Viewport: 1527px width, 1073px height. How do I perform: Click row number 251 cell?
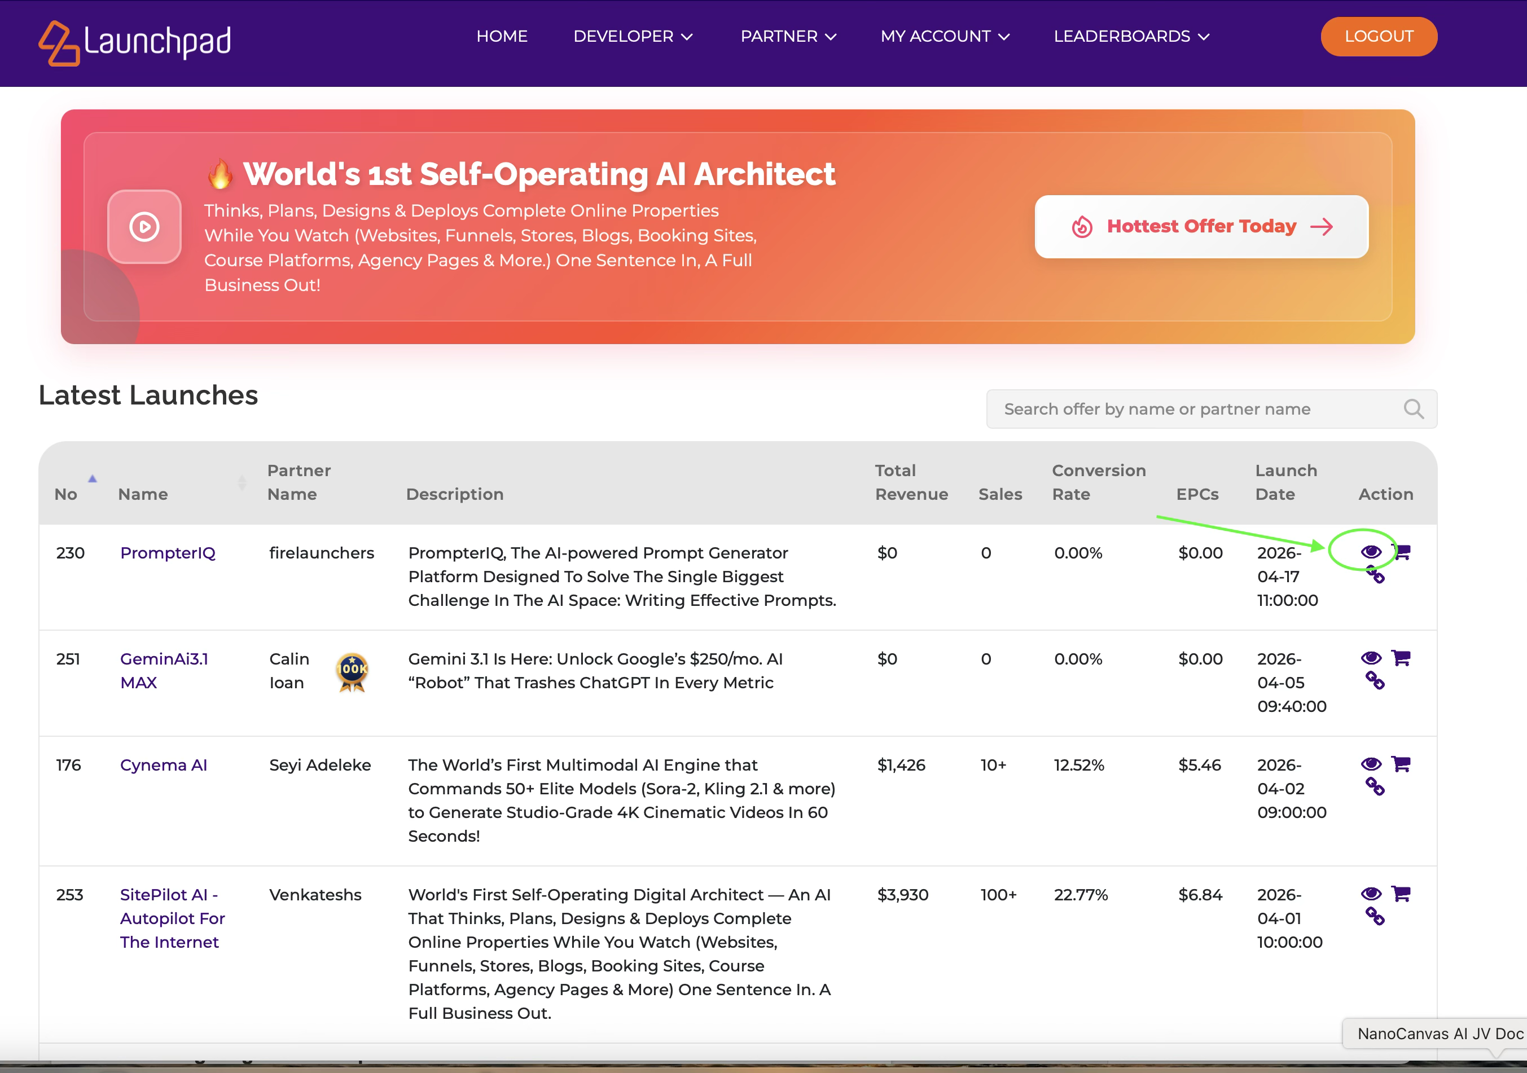pos(68,659)
